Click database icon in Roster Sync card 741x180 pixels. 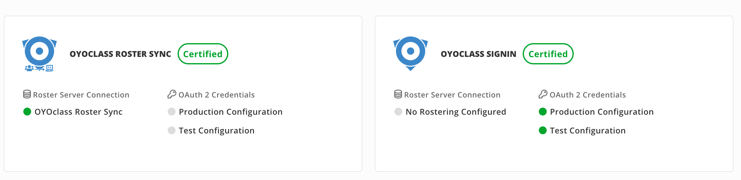point(27,94)
